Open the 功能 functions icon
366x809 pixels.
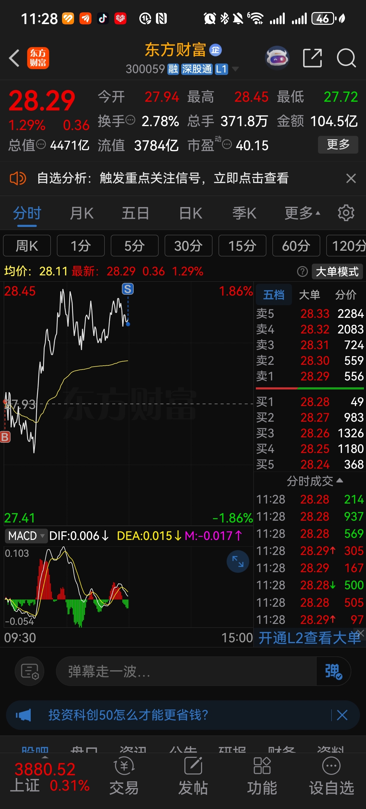262,776
